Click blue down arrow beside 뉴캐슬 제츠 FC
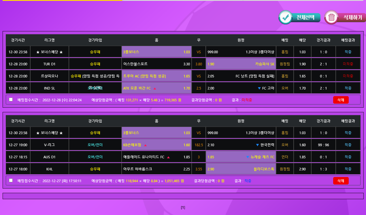Viewport: 366px width, 215px height. [x=248, y=157]
